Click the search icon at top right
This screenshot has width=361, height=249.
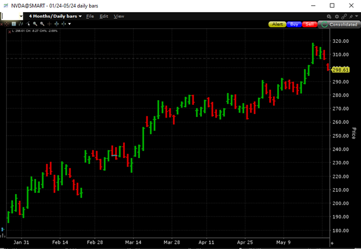329,16
